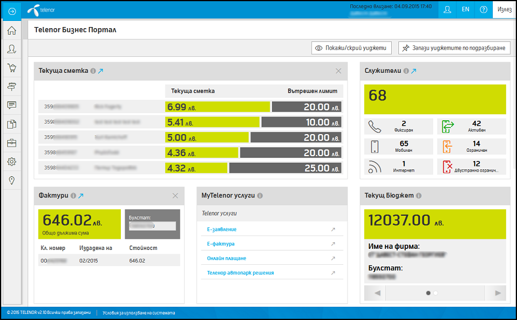Viewport: 517px width, 320px height.
Task: Click the 4.32 лв. current bill bar
Action: coord(196,168)
